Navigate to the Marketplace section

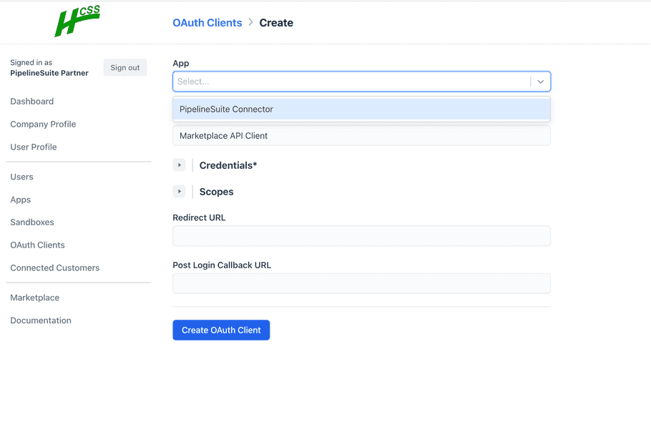(x=34, y=298)
